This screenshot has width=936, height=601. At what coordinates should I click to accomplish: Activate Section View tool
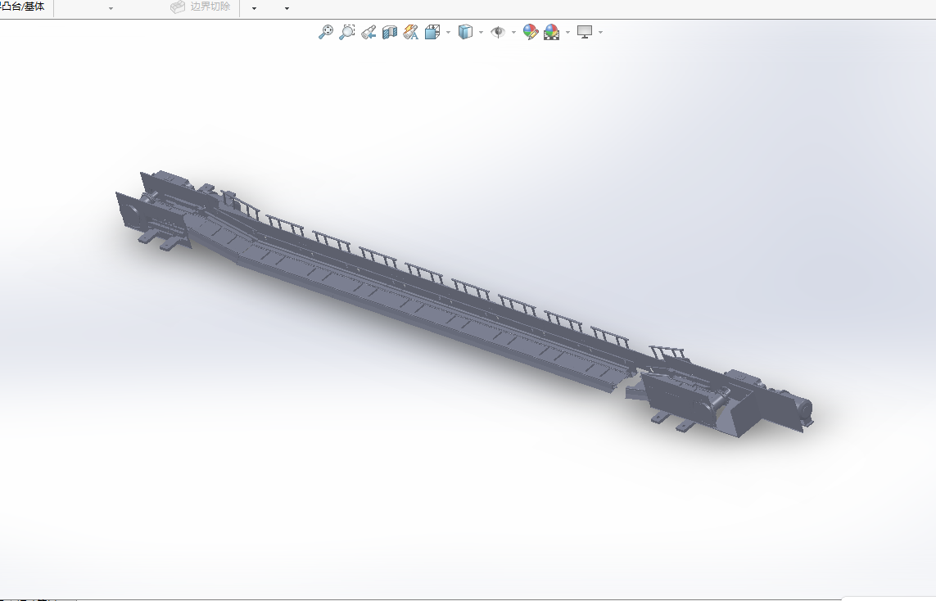click(x=390, y=32)
